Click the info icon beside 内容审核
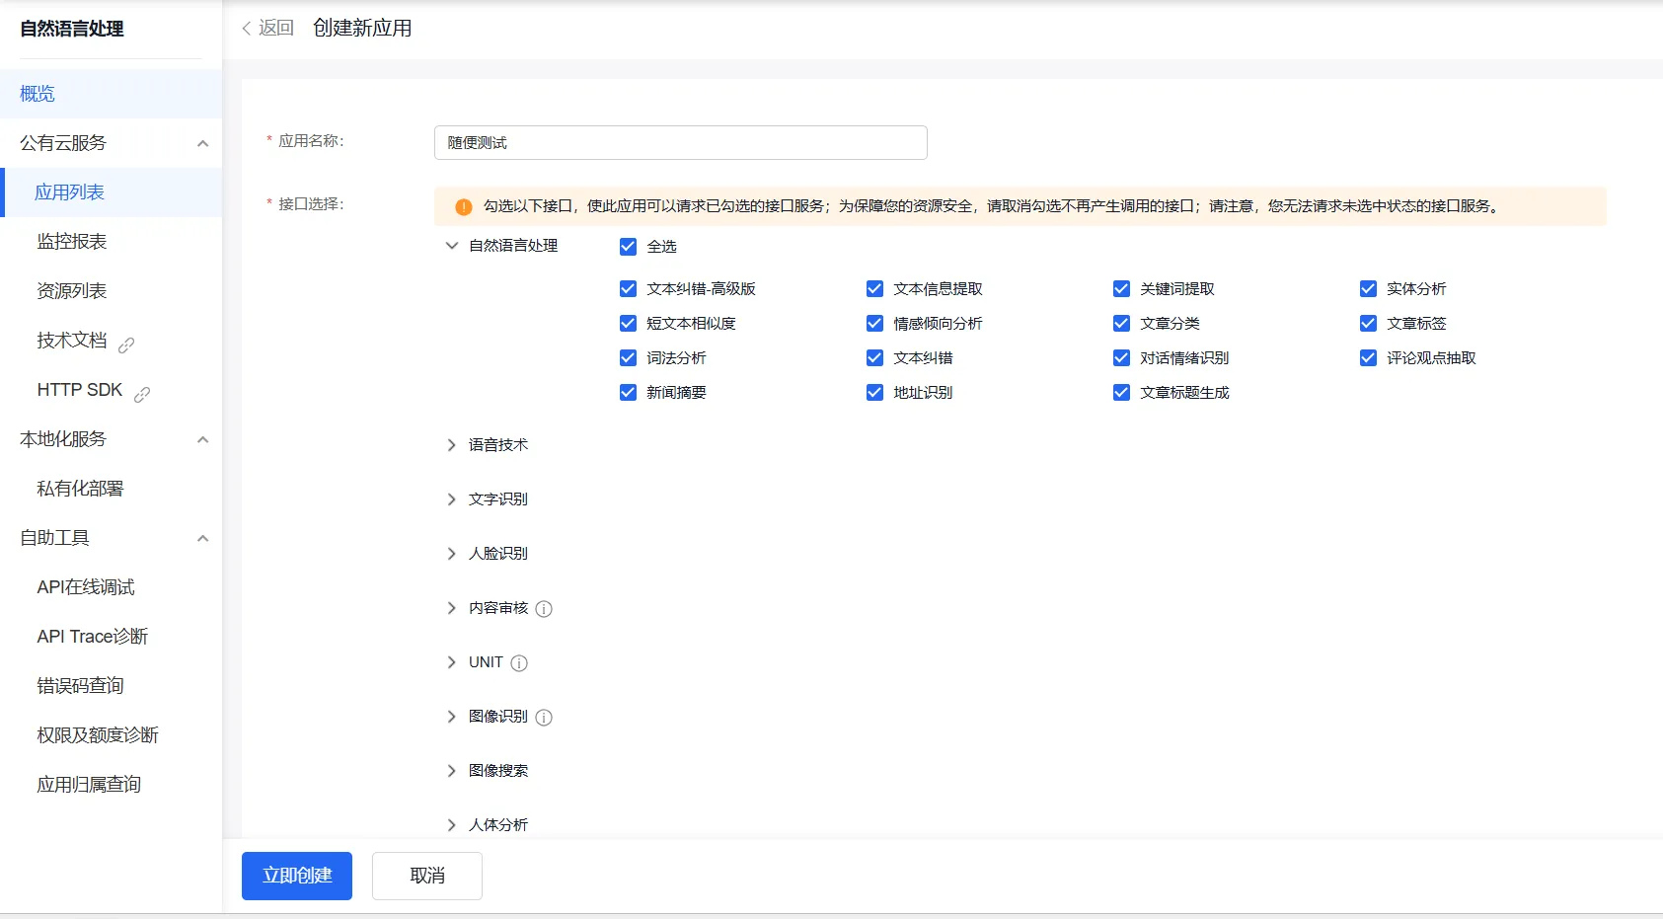The height and width of the screenshot is (919, 1663). click(544, 609)
